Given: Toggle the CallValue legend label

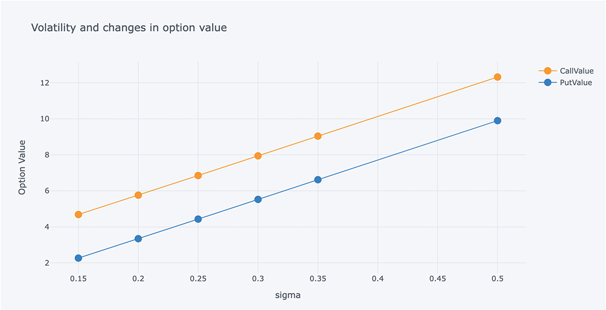Looking at the screenshot, I should (x=576, y=71).
